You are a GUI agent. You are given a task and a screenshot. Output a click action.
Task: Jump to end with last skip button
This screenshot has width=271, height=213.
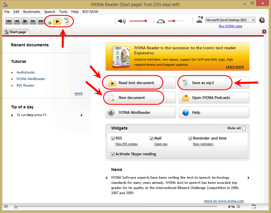41,21
